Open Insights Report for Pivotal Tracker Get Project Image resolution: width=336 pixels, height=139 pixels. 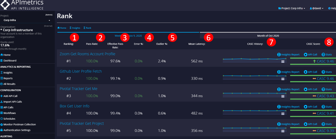point(288,124)
